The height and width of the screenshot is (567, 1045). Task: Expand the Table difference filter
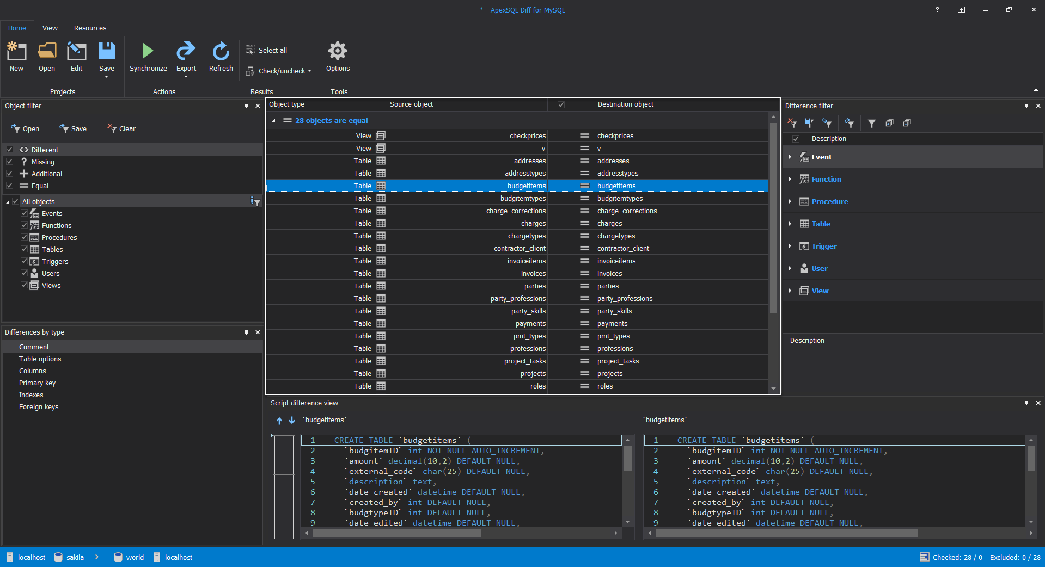click(790, 224)
